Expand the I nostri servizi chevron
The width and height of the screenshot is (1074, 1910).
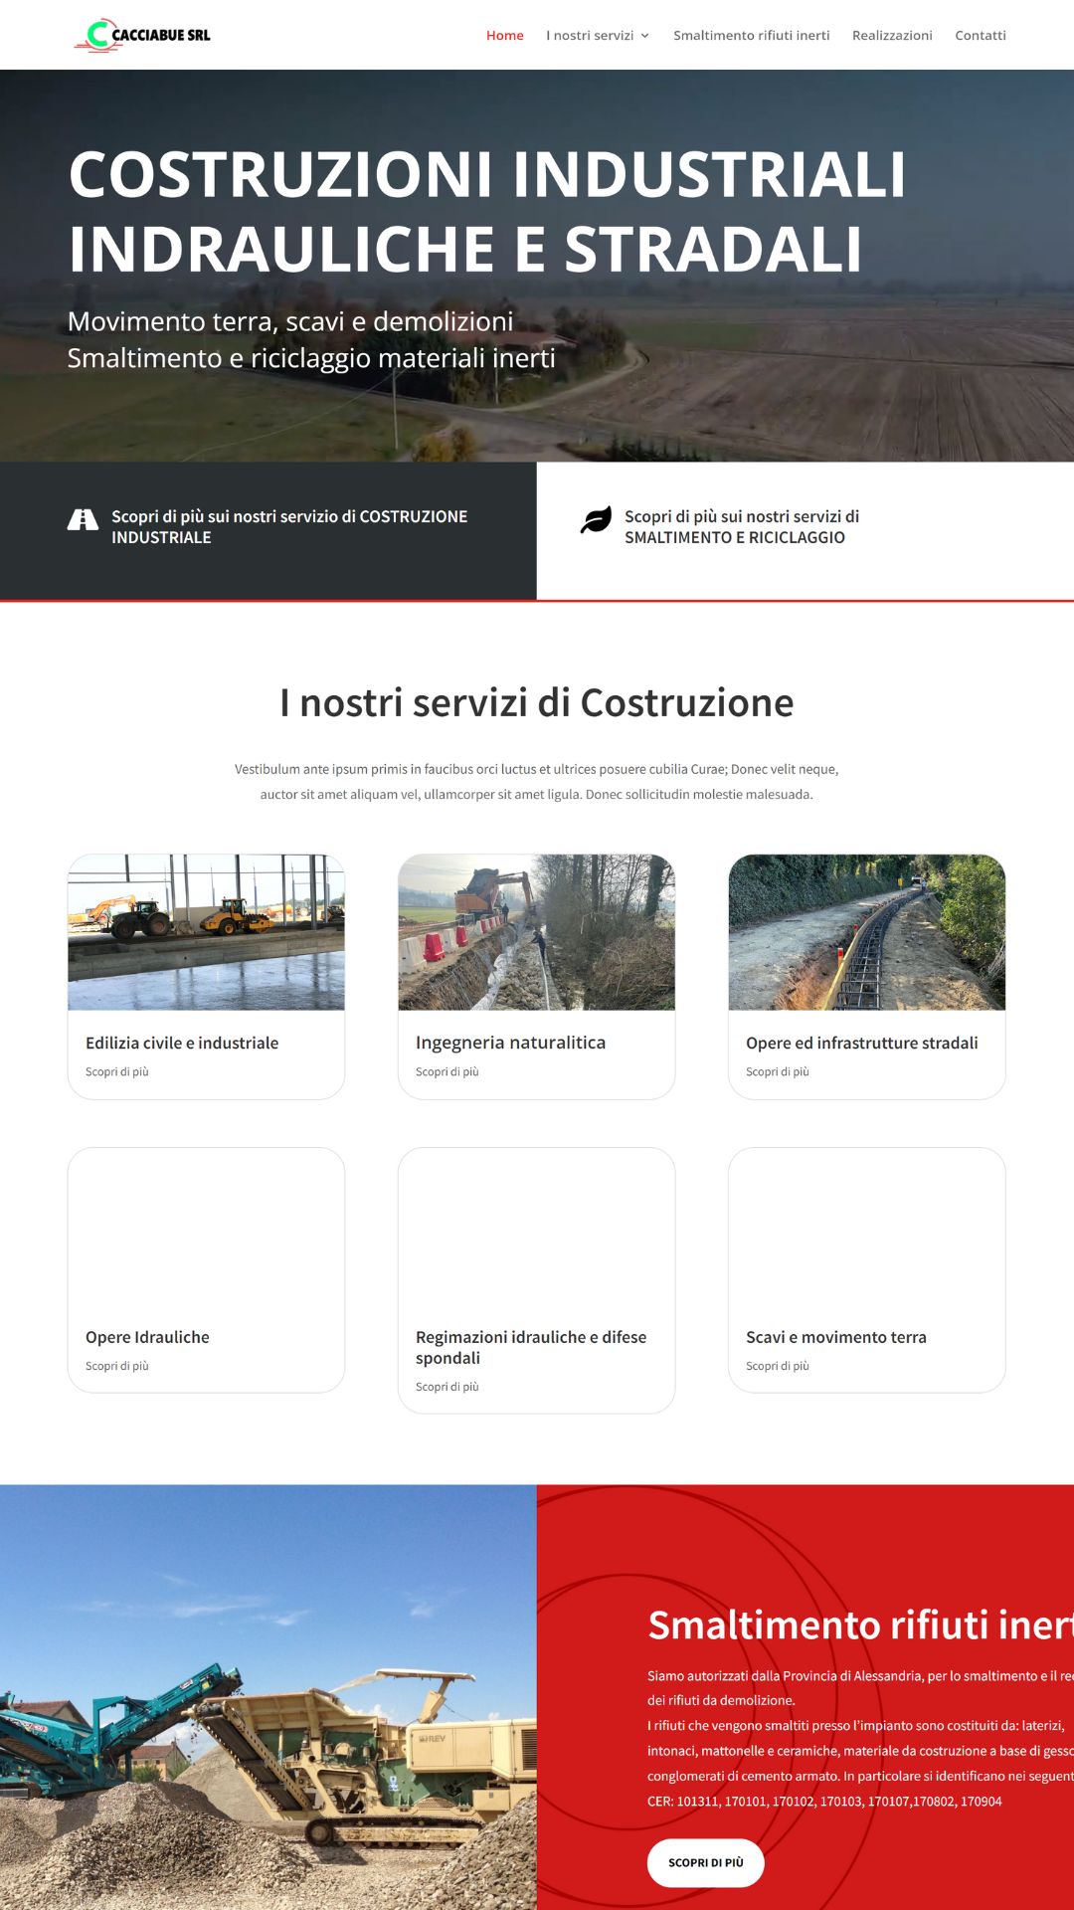pos(644,36)
